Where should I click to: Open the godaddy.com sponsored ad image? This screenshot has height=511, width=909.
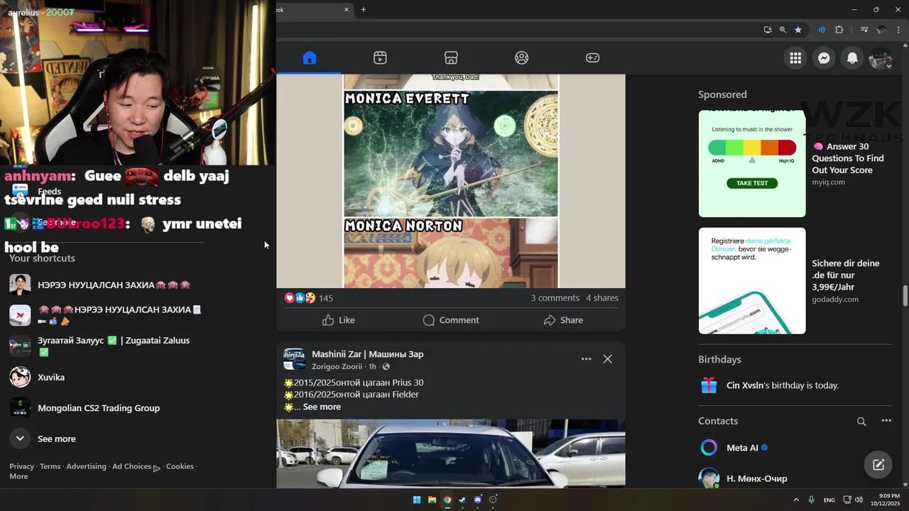(752, 281)
